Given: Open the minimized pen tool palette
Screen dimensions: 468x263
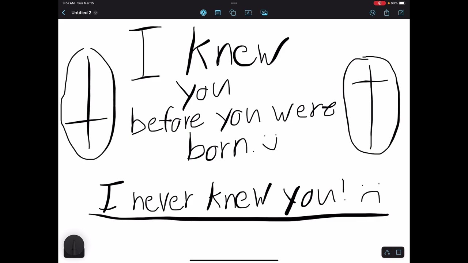Looking at the screenshot, I should click(x=74, y=247).
